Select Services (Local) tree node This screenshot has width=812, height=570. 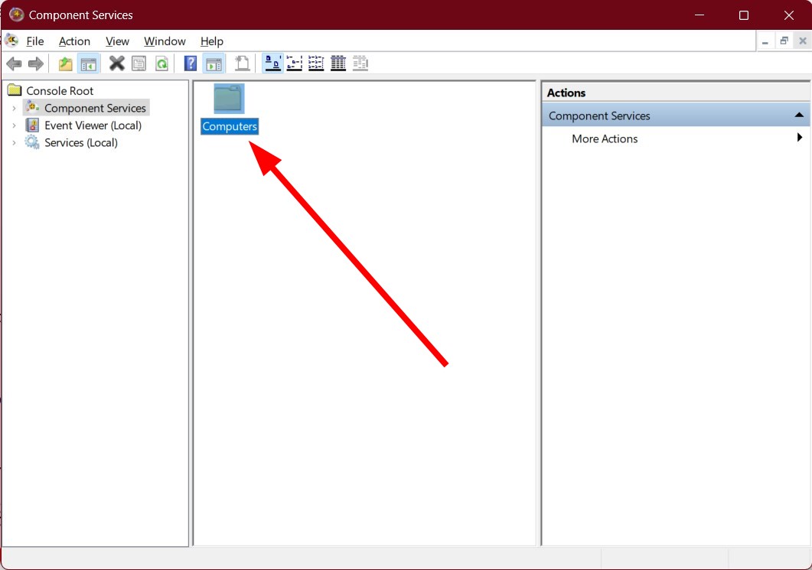point(81,142)
